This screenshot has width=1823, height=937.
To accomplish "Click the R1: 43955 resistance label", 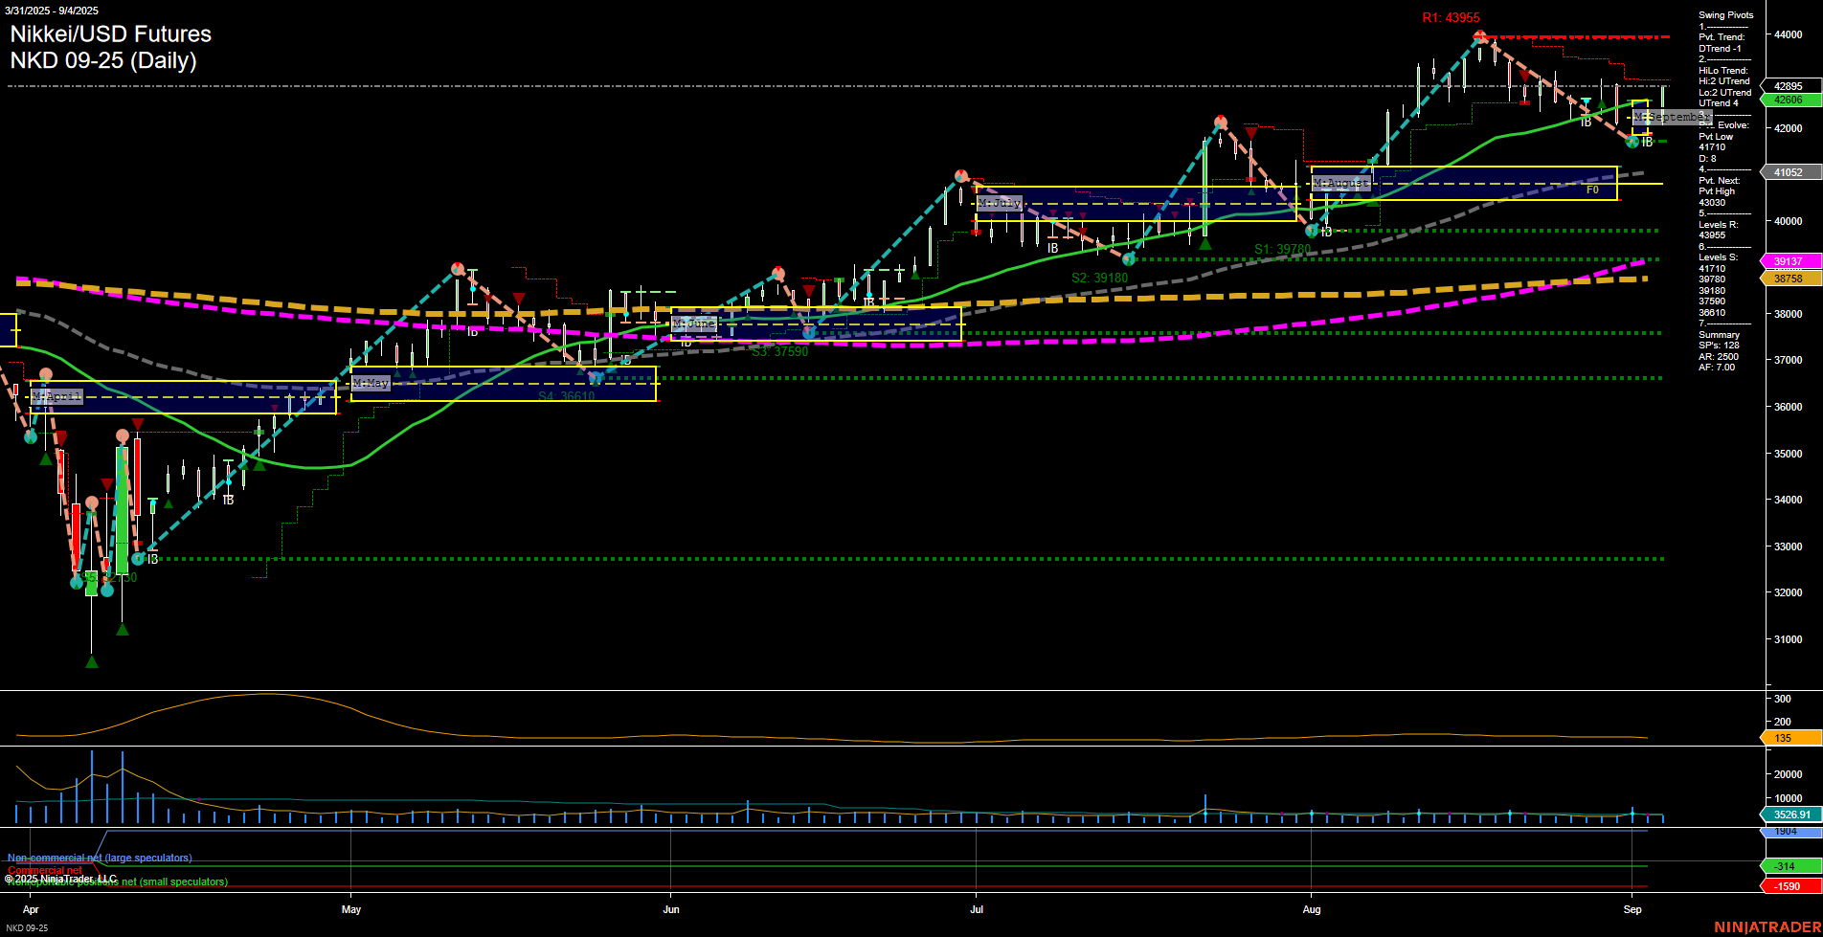I will click(1451, 17).
